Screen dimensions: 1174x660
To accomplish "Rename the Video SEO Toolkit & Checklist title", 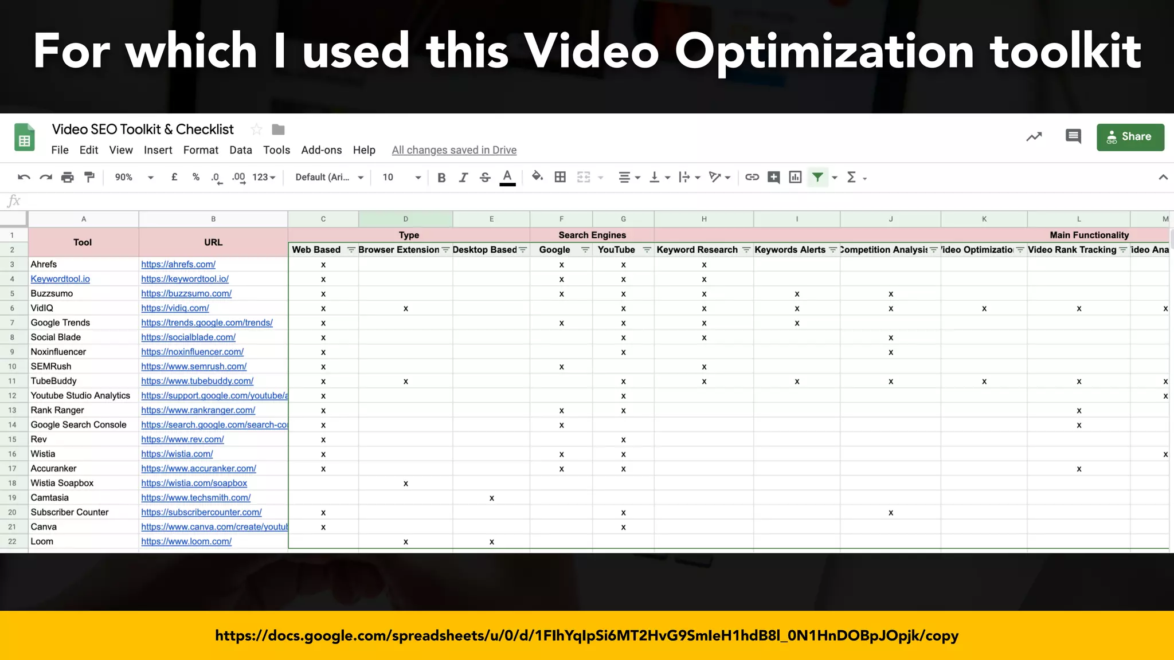I will point(143,129).
